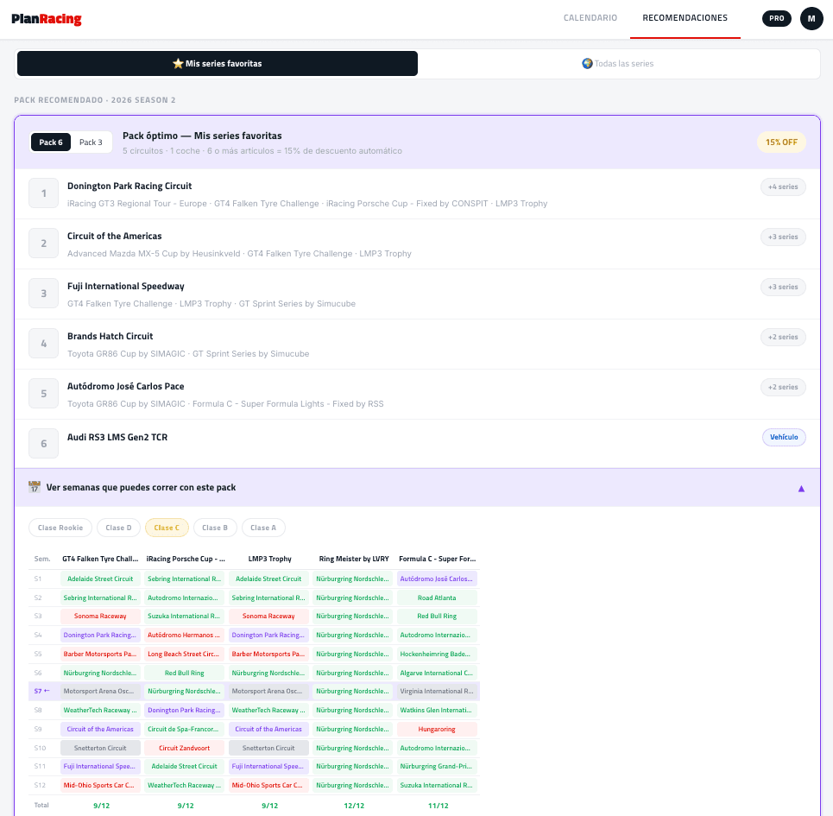The height and width of the screenshot is (816, 833).
Task: Open the PlanRacing logo home link
Action: pos(47,19)
